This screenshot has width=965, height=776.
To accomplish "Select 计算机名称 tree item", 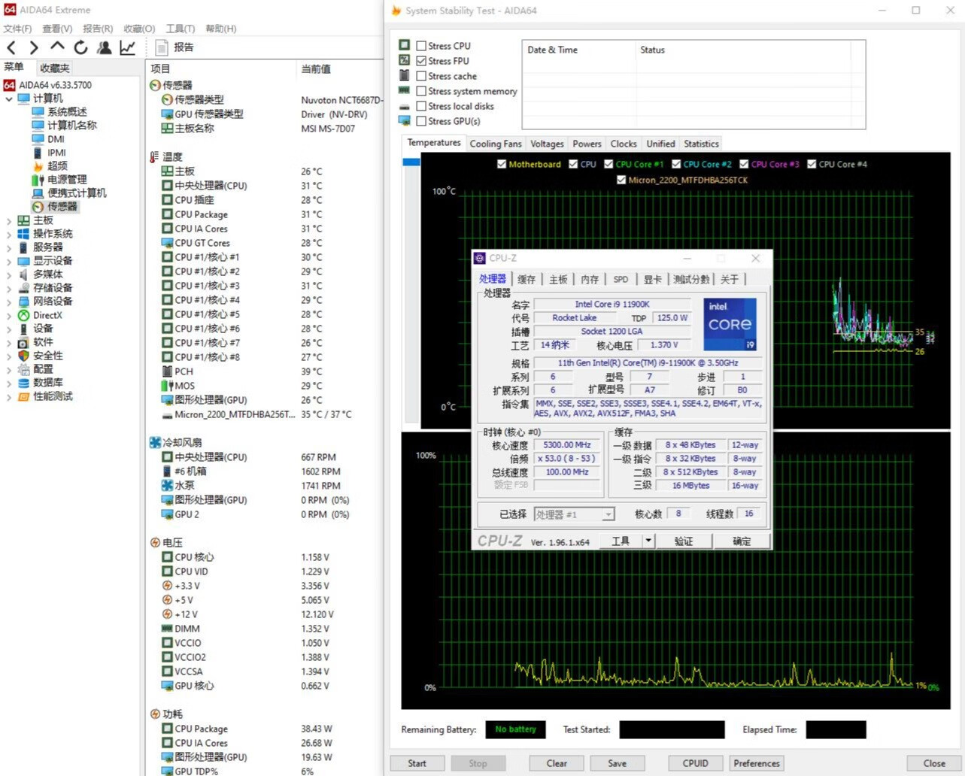I will coord(72,125).
